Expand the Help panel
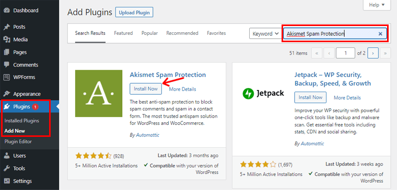Viewport: 397px width, 190px height. pyautogui.click(x=377, y=5)
